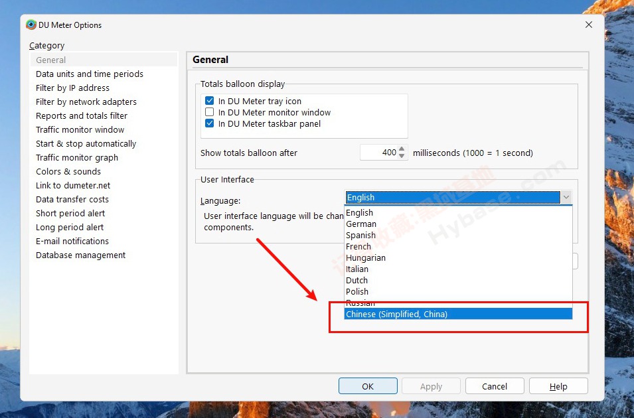Toggle In DU Meter taskbar panel checkbox

point(210,124)
